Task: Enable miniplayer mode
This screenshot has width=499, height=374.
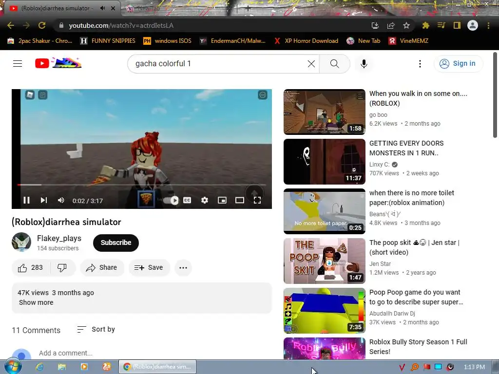Action: pyautogui.click(x=222, y=200)
